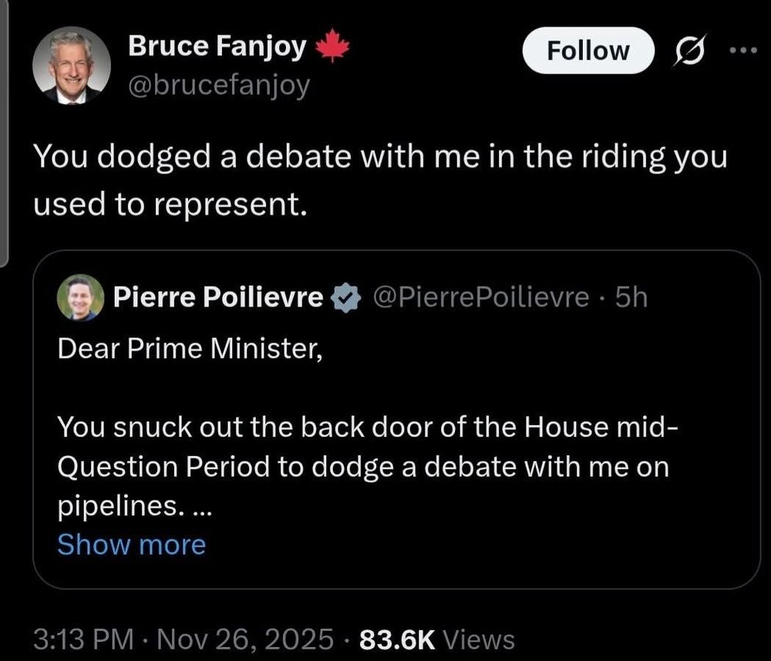Click the main tweet text about riding
The height and width of the screenshot is (661, 771).
point(379,179)
